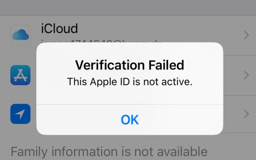Screen dimensions: 256x160
Task: Click the gray header bar above iCloud
Action: tap(128, 8)
